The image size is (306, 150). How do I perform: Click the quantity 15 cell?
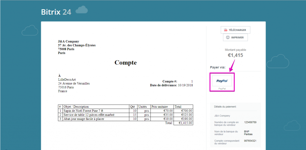click(133, 115)
